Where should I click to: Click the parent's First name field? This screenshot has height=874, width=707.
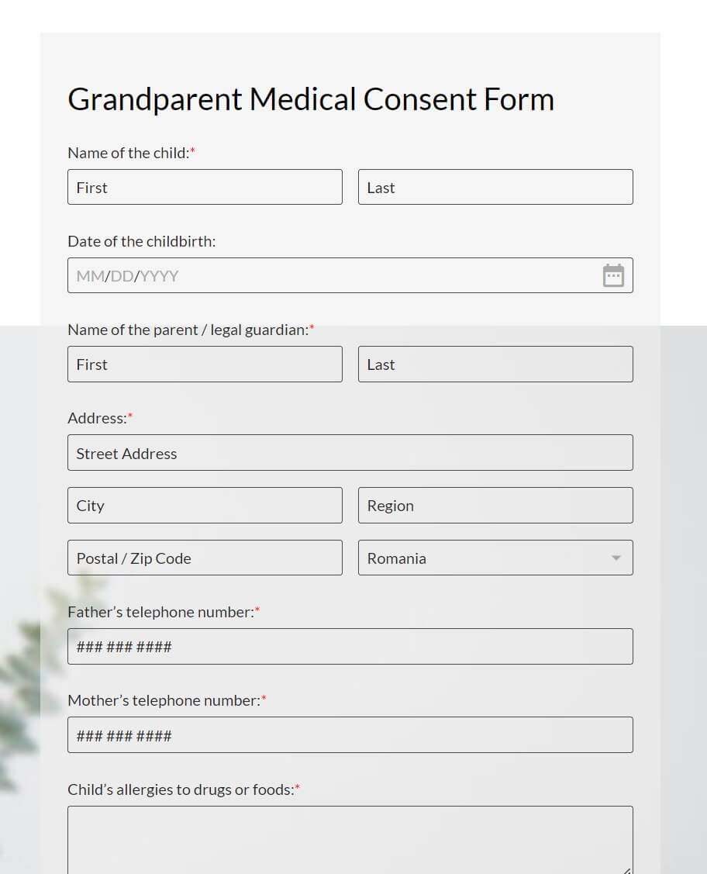[x=205, y=364]
